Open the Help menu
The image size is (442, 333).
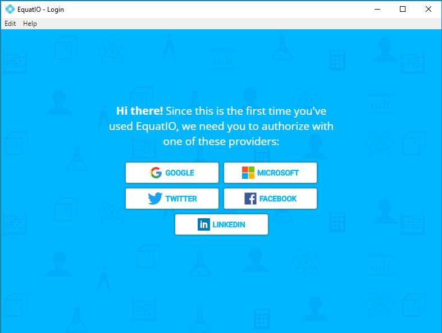30,24
